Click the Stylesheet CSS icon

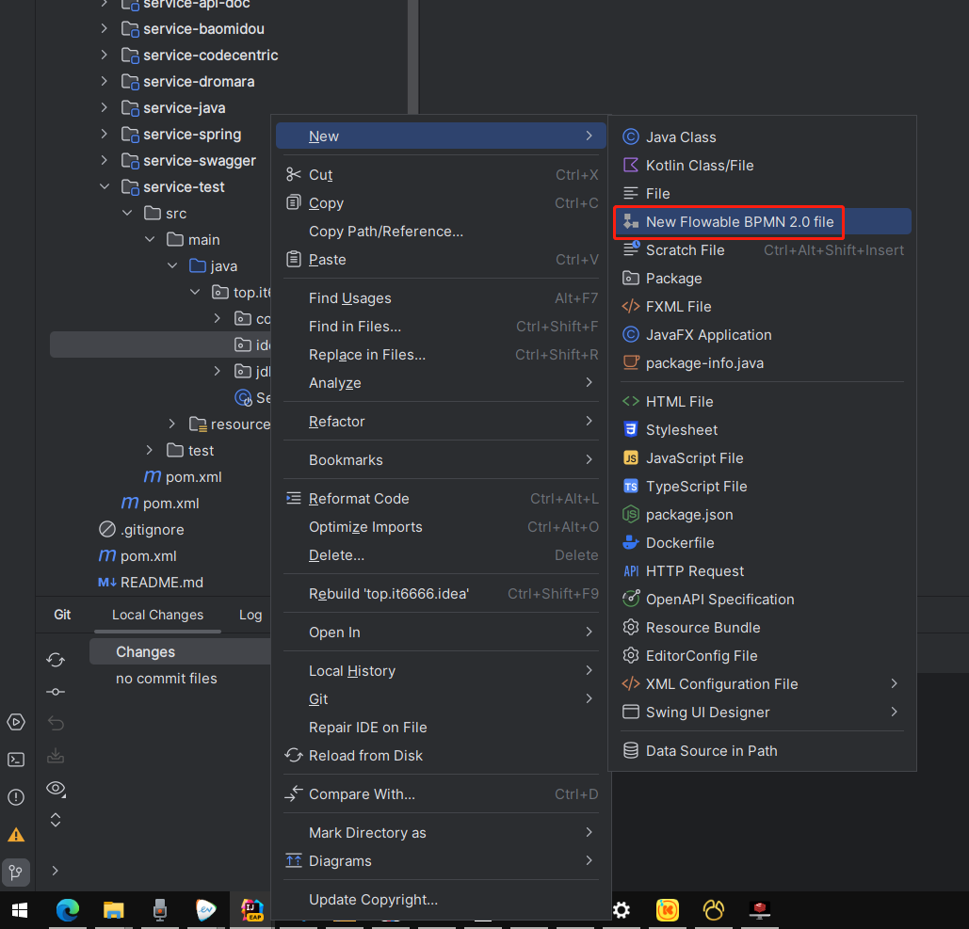[630, 430]
